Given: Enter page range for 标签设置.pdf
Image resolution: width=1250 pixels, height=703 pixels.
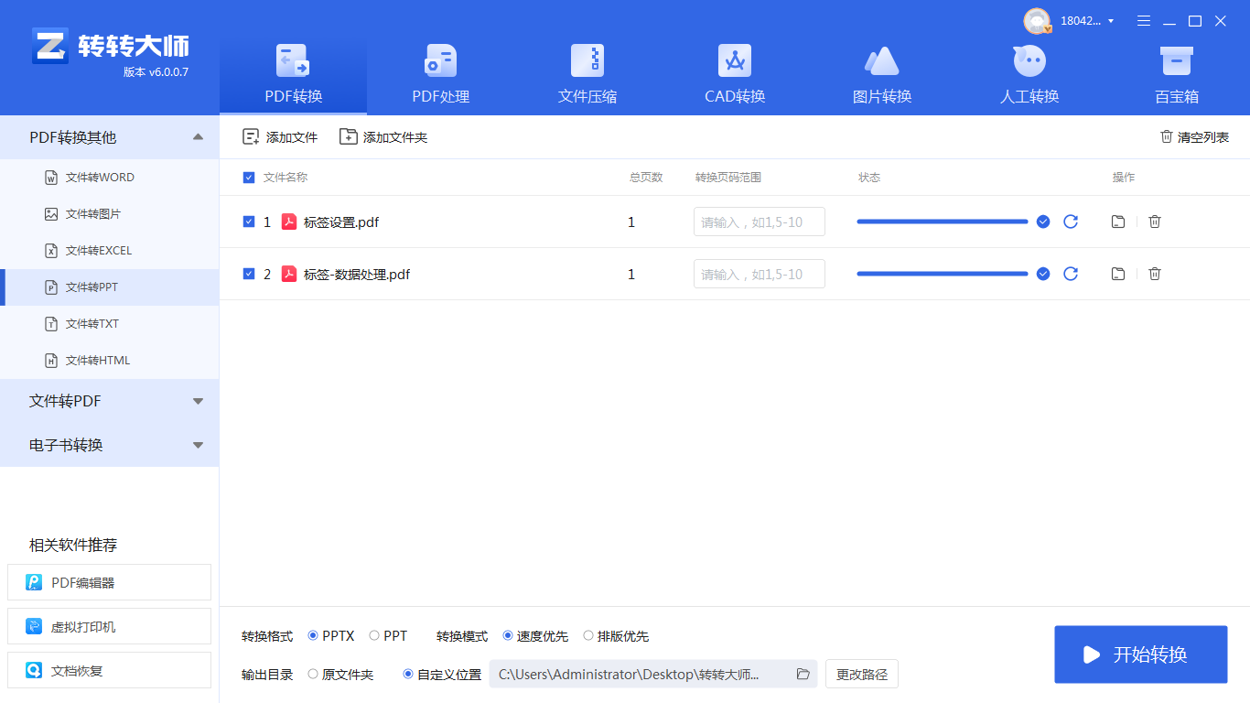Looking at the screenshot, I should pyautogui.click(x=759, y=222).
